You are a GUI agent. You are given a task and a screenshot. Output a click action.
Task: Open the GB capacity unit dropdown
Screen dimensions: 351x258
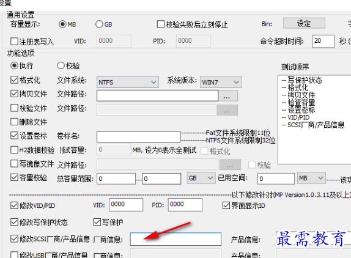201,178
